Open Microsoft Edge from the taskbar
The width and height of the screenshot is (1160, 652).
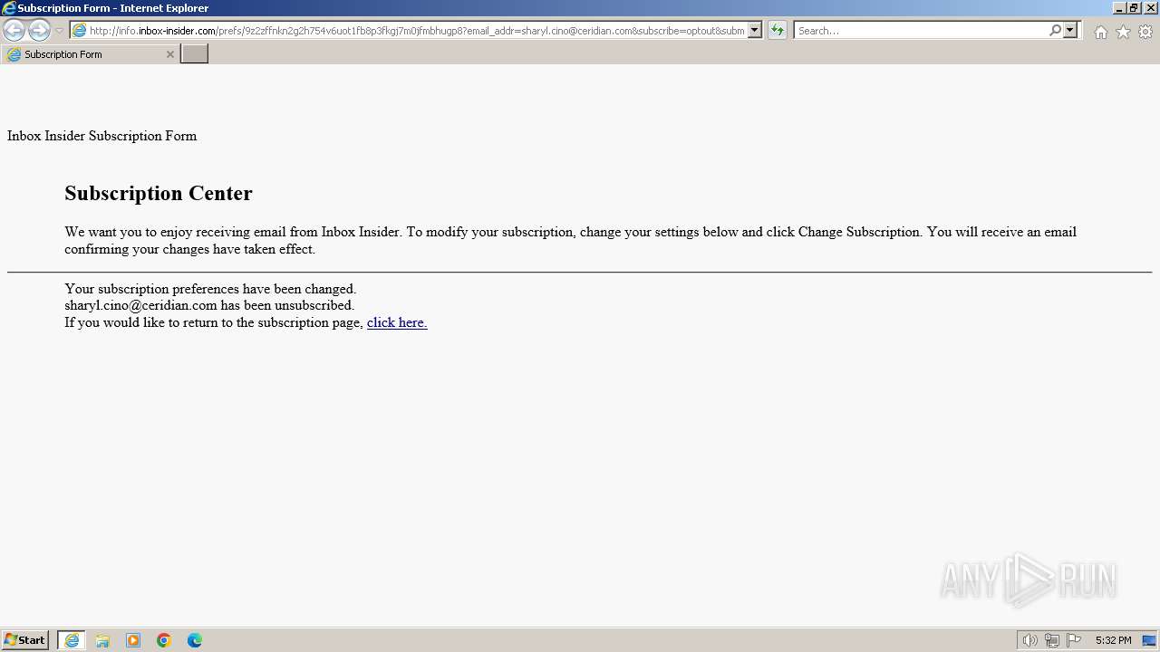[x=195, y=640]
